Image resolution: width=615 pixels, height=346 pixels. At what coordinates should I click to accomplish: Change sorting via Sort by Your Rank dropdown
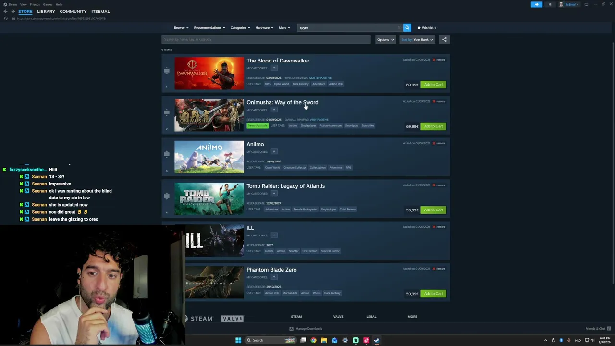point(417,39)
